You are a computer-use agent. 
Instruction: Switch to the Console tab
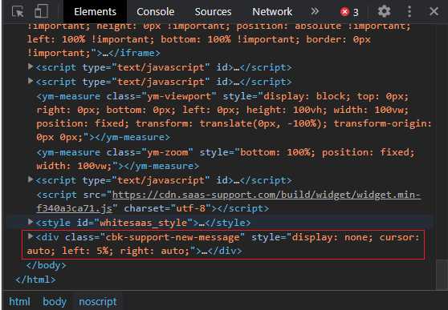pos(155,12)
